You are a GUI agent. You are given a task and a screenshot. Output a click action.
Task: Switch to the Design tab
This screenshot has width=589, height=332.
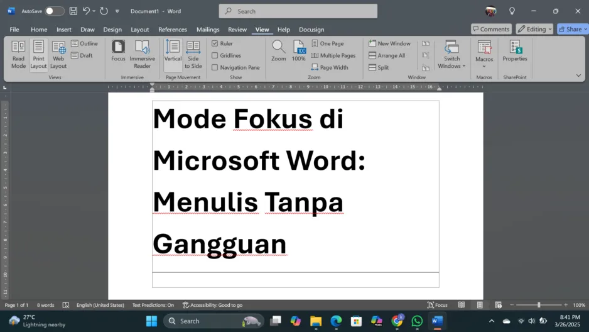click(x=112, y=30)
